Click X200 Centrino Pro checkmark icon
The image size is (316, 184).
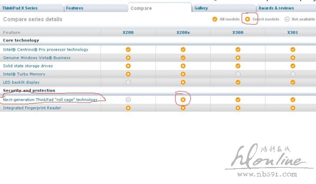point(128,49)
